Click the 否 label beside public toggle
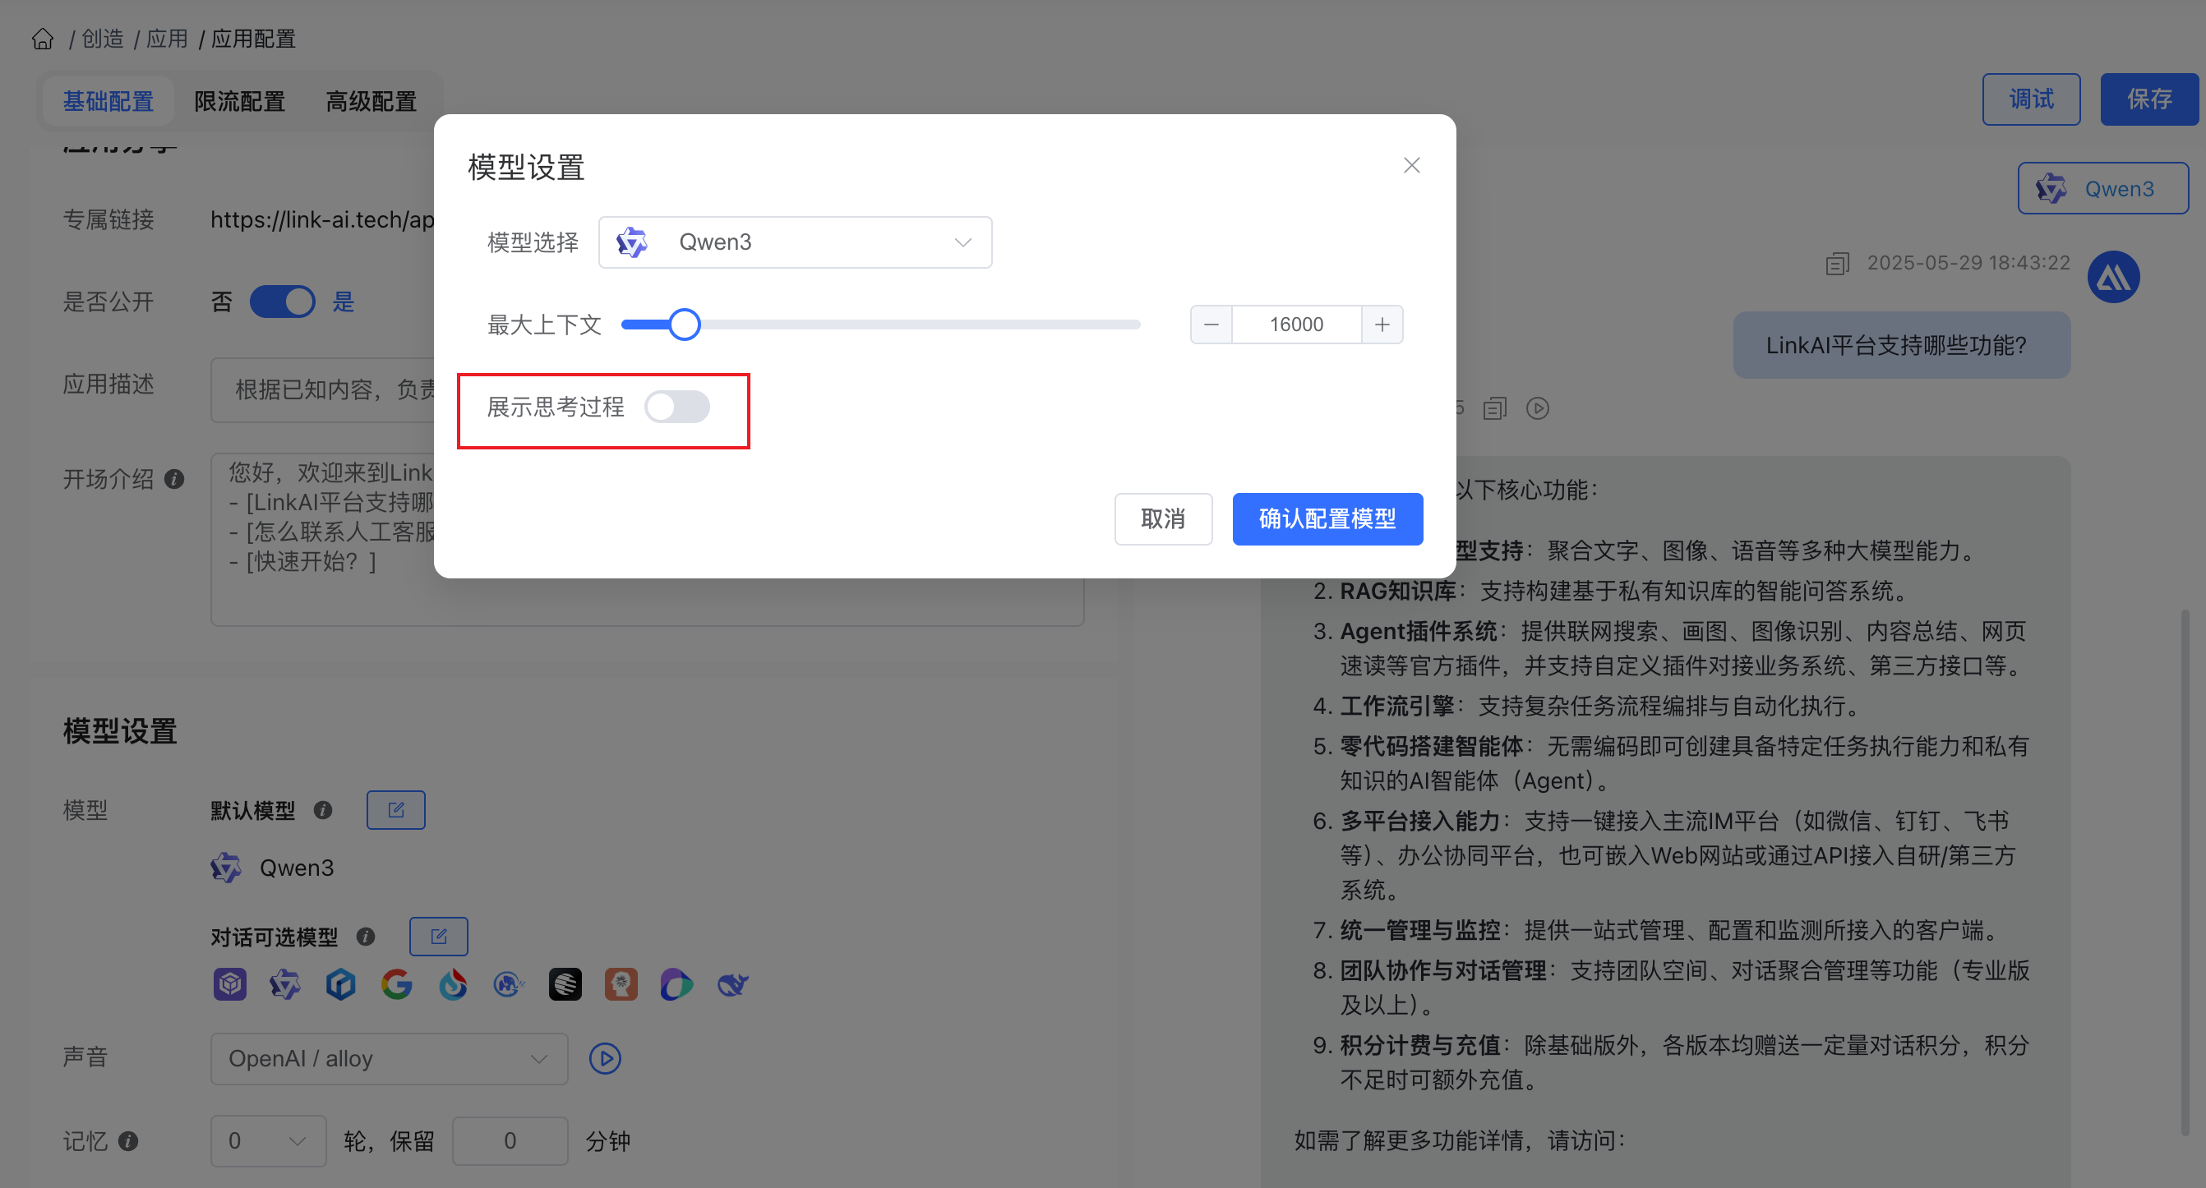This screenshot has width=2206, height=1188. [222, 302]
